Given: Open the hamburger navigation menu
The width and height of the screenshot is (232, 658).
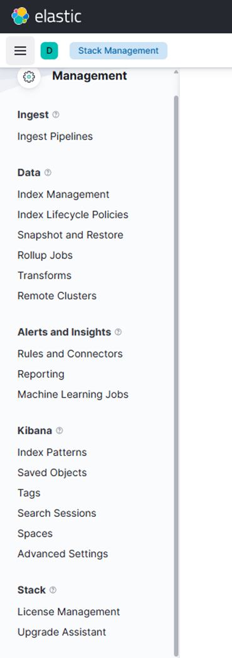Looking at the screenshot, I should coord(20,51).
